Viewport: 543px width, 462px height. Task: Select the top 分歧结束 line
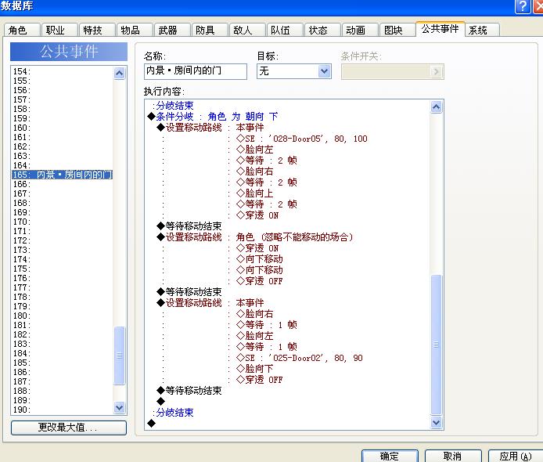173,106
